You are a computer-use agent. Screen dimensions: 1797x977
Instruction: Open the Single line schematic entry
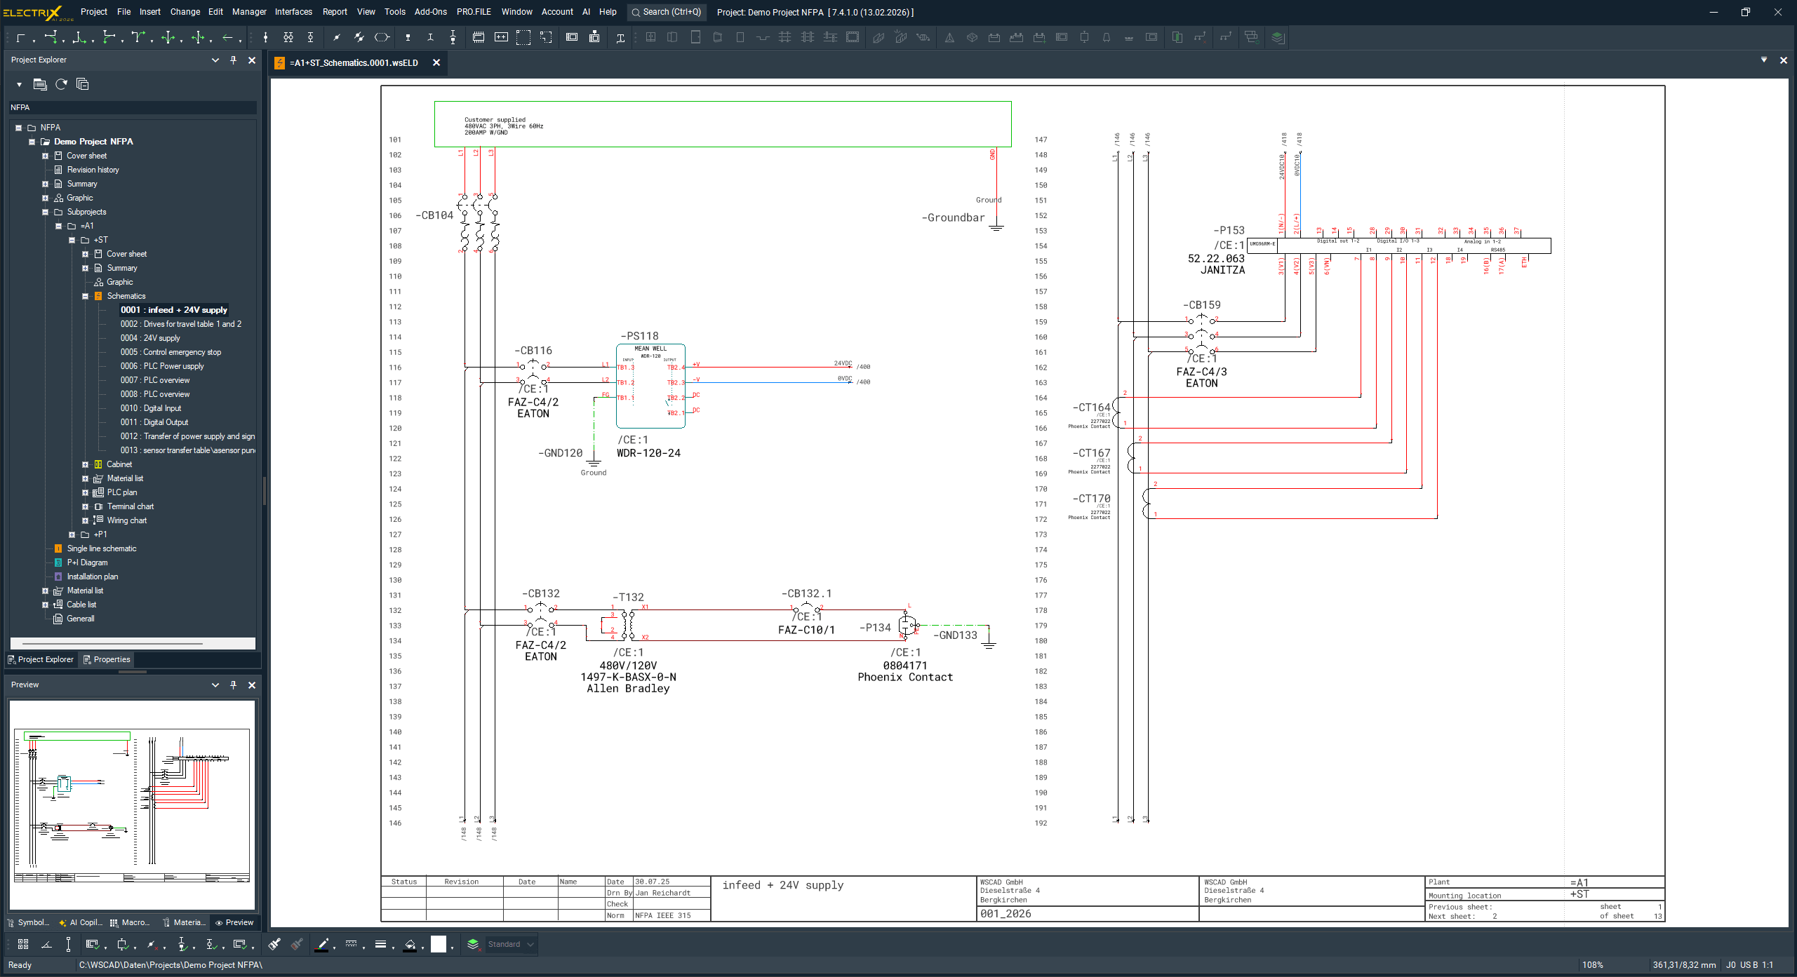coord(102,548)
